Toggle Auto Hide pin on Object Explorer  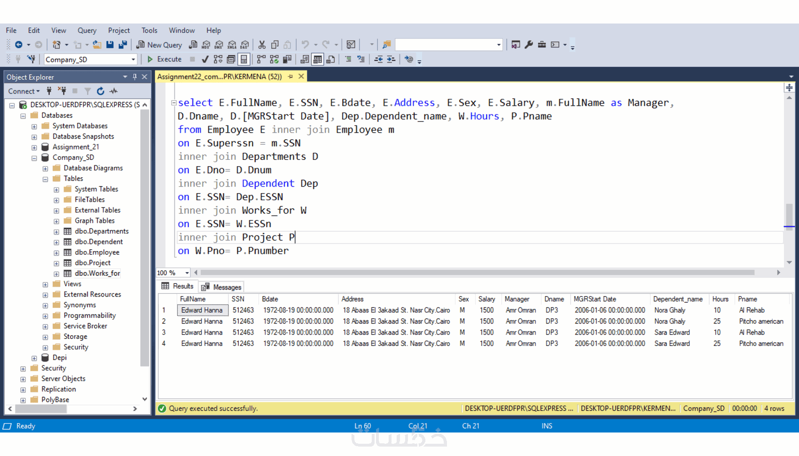[135, 77]
